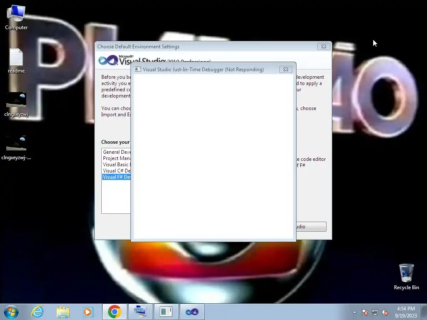Switch to the Visual Studio taskbar button
The image size is (427, 320).
[x=192, y=312]
